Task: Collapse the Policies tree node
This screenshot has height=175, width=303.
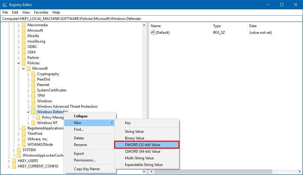Action: point(19,63)
